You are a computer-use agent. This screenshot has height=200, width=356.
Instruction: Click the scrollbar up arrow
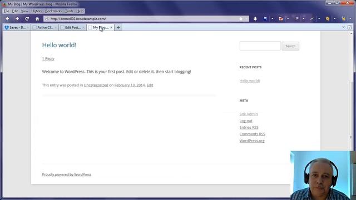click(351, 33)
